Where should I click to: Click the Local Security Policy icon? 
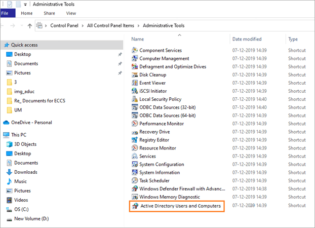(135, 99)
